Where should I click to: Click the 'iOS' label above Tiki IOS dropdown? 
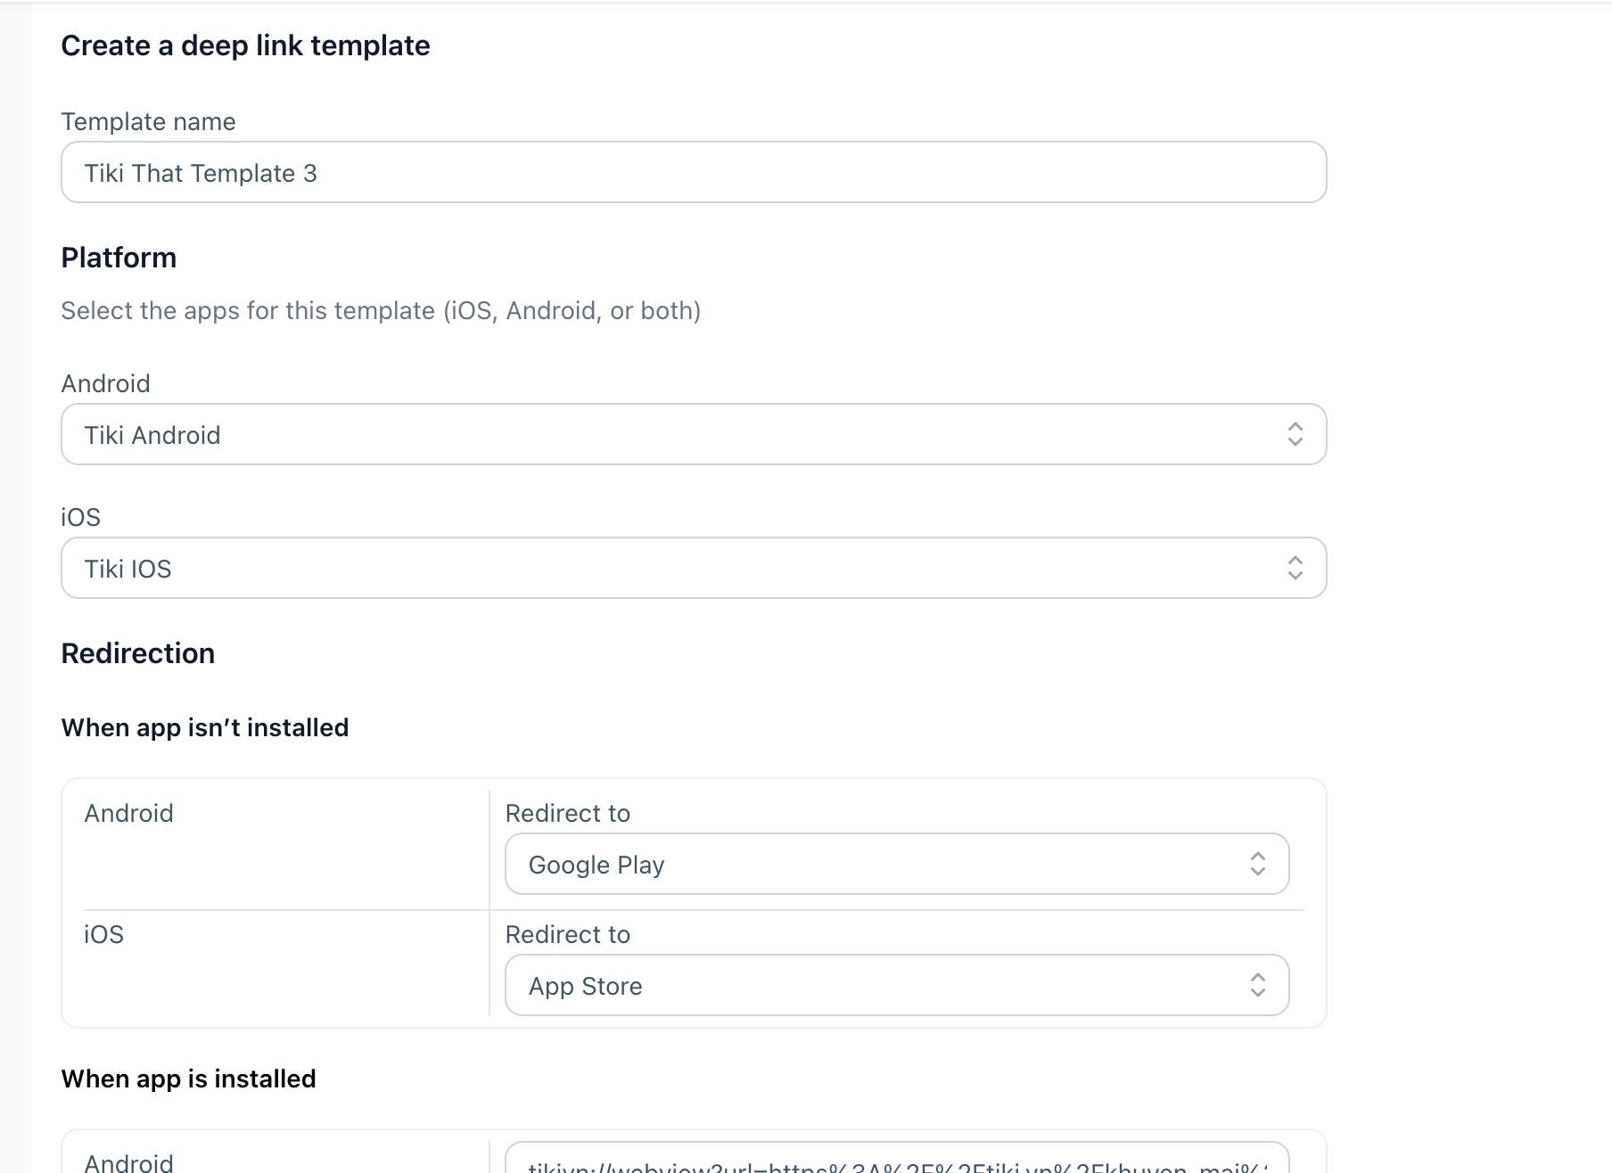coord(80,517)
